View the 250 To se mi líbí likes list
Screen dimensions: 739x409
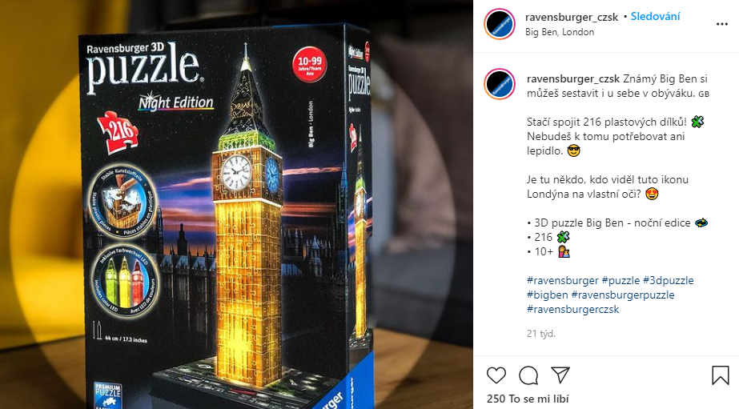coord(528,399)
